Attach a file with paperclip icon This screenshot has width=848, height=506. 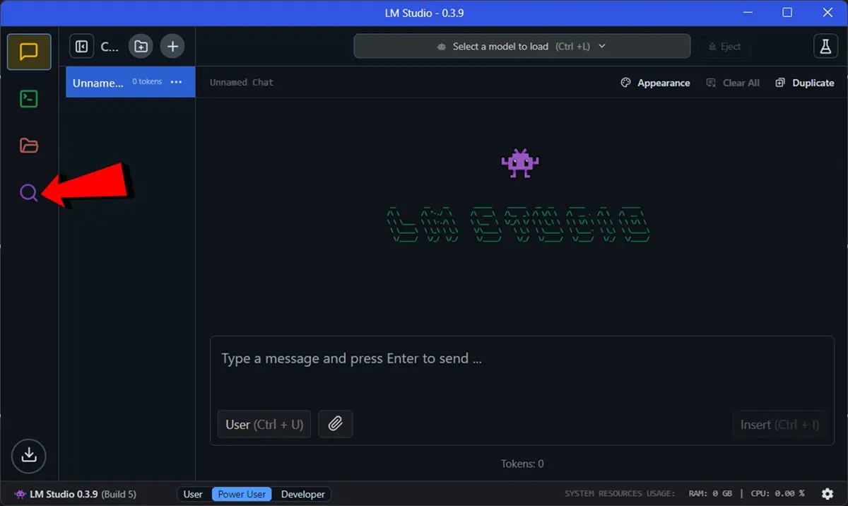coord(335,424)
